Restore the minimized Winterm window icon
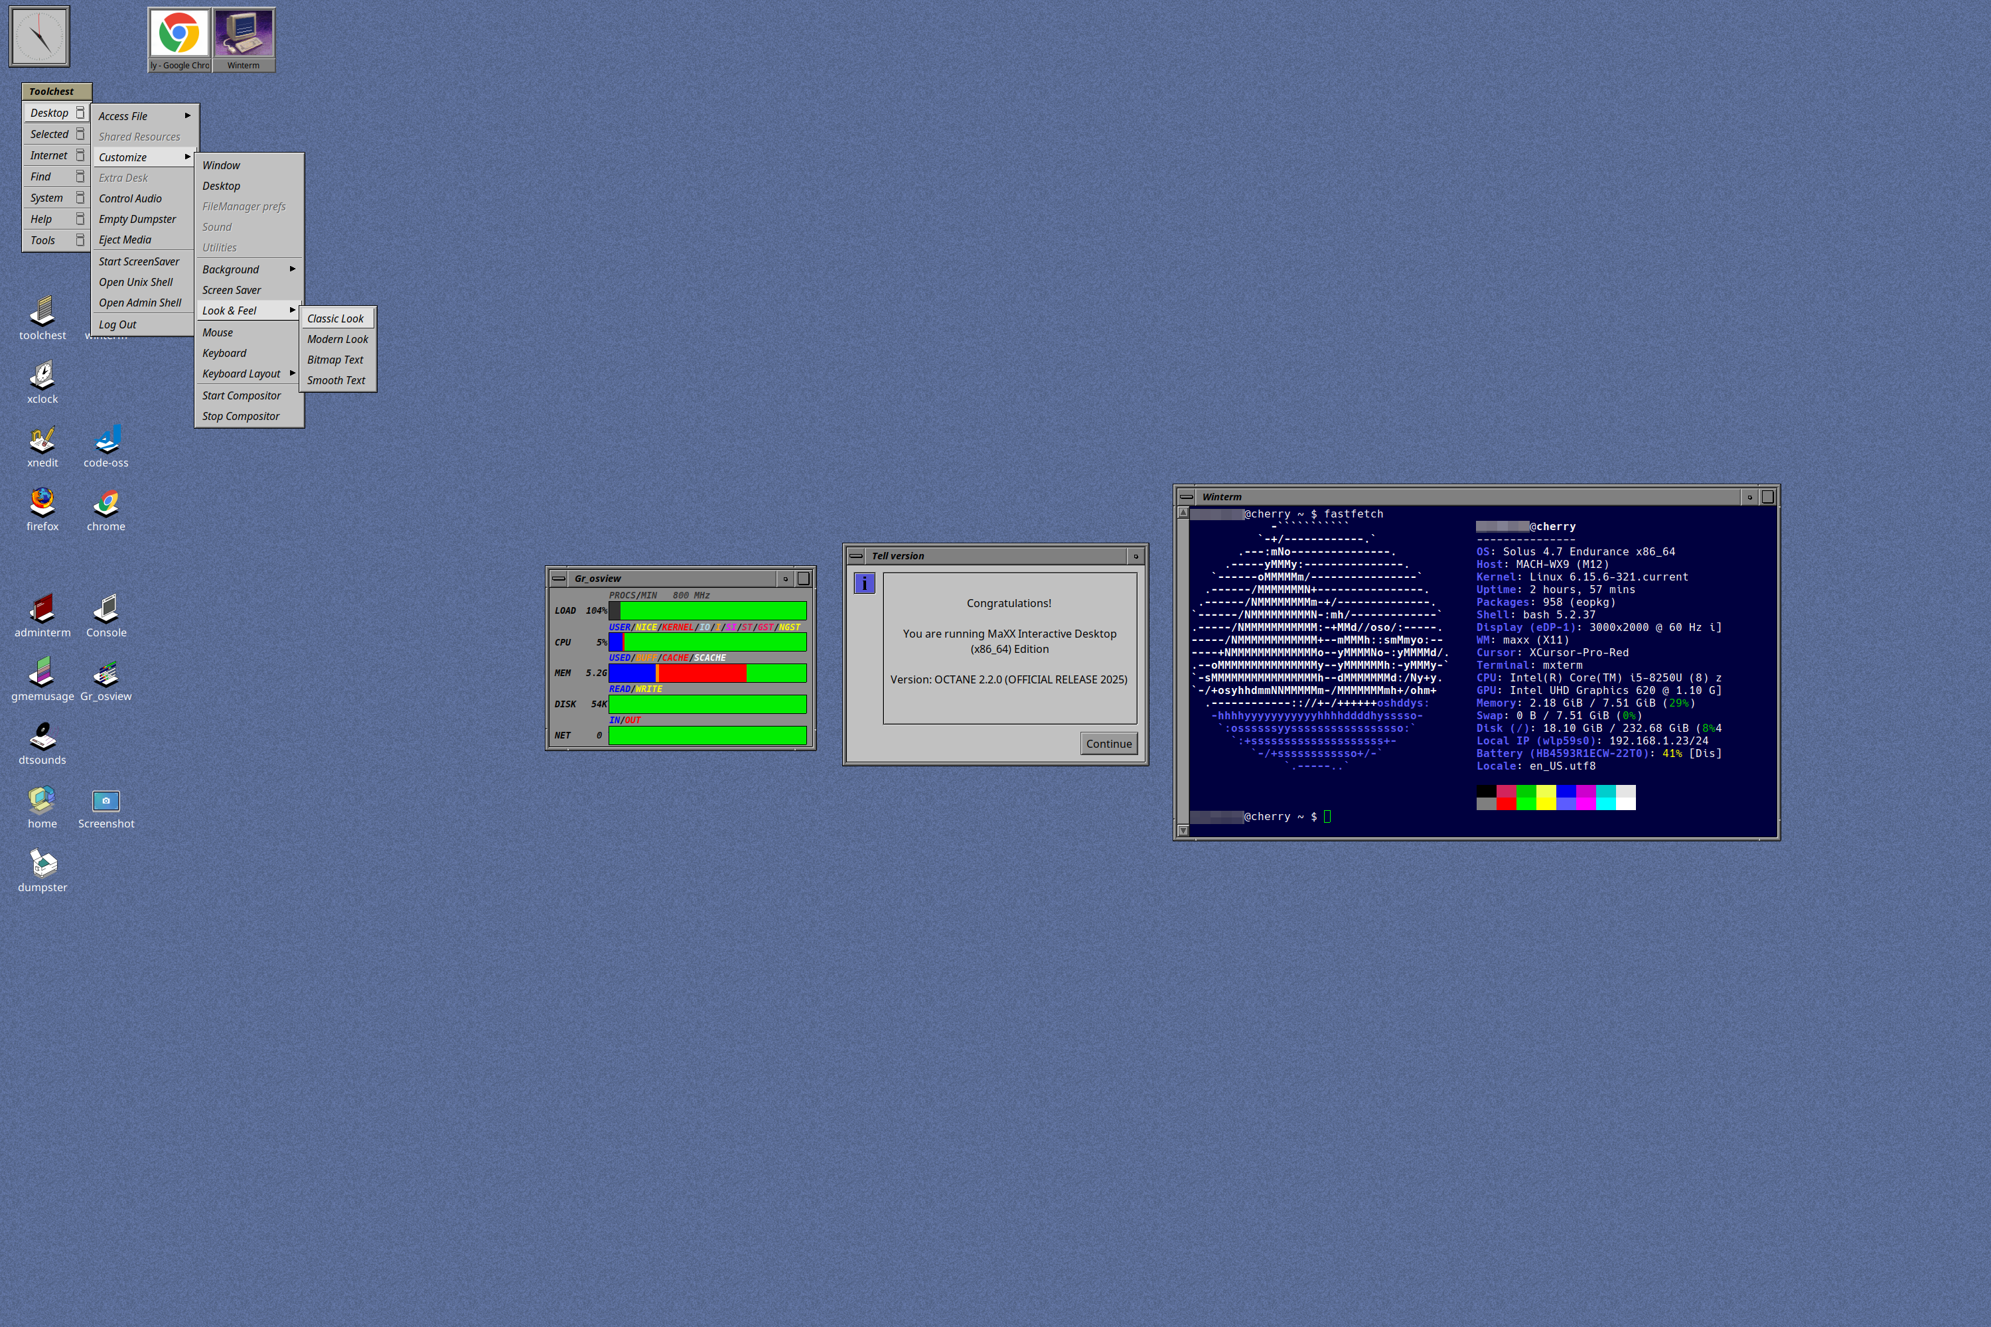 click(x=244, y=40)
